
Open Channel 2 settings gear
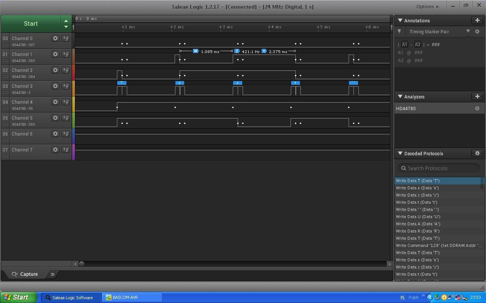point(55,70)
